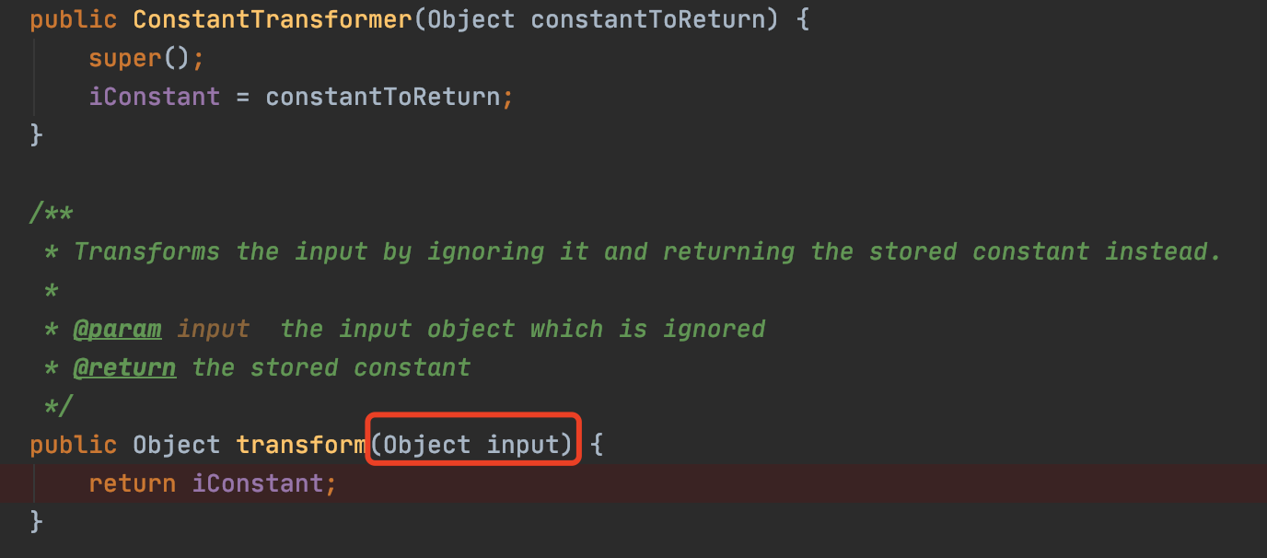Click the transform method name
This screenshot has width=1267, height=558.
(301, 445)
